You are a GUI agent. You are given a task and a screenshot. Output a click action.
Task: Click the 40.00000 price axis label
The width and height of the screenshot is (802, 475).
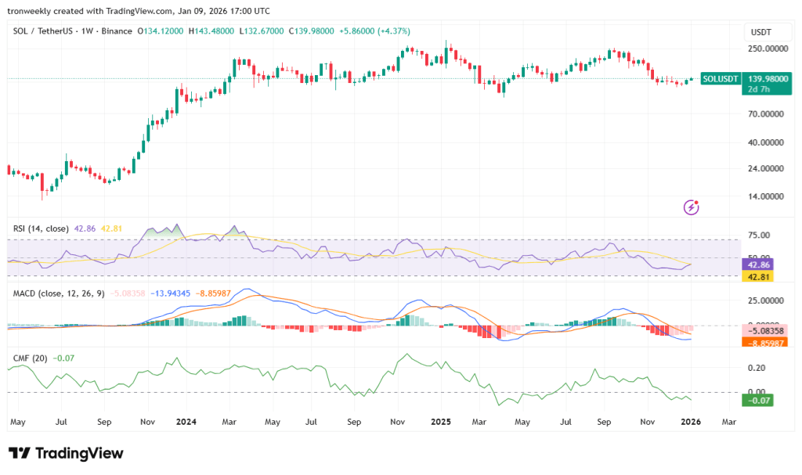(x=768, y=142)
